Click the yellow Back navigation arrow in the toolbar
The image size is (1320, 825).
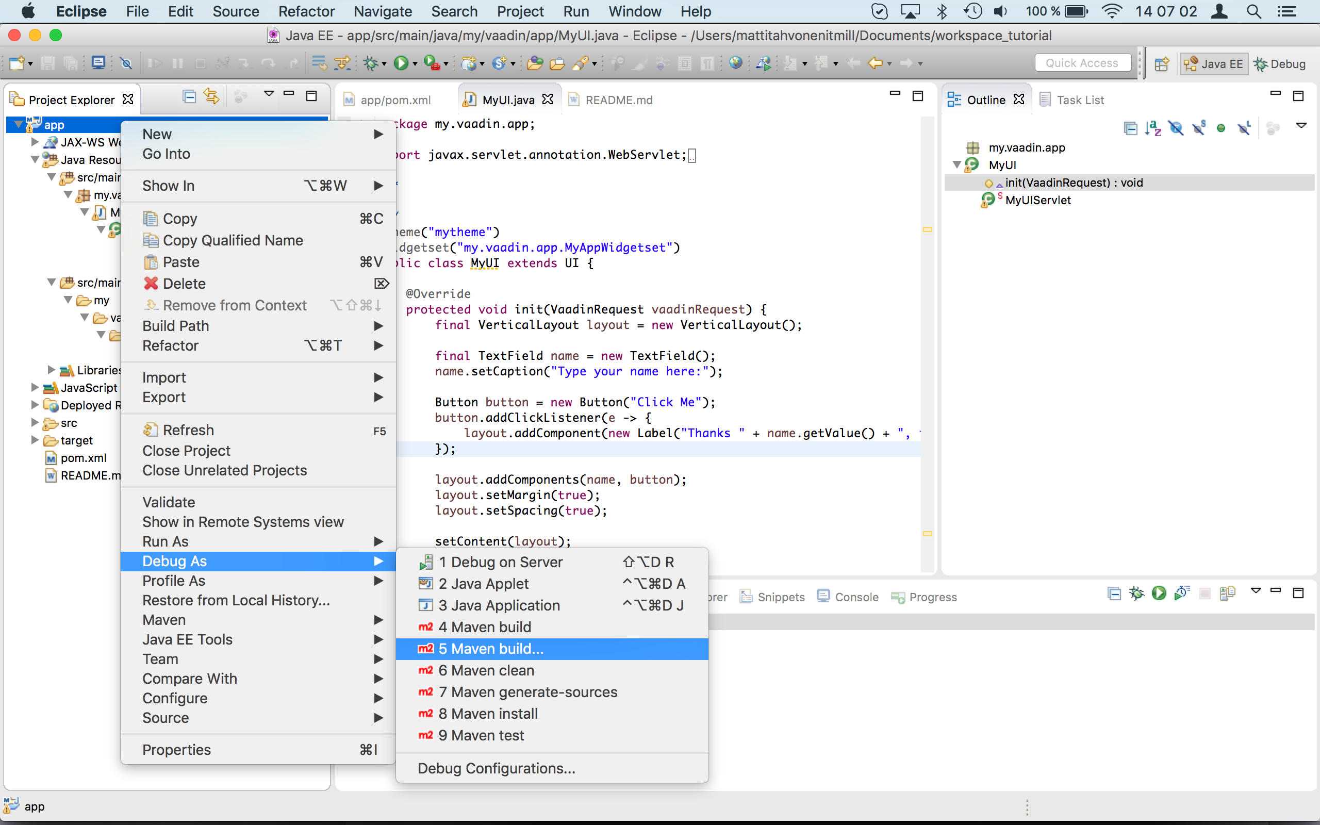(x=875, y=63)
